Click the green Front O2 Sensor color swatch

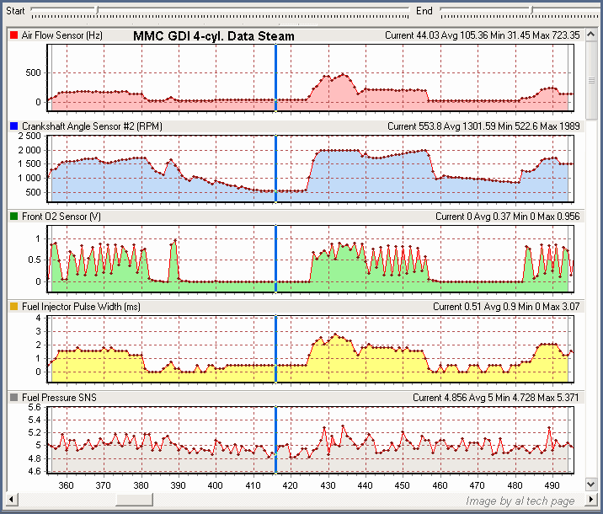click(x=13, y=217)
